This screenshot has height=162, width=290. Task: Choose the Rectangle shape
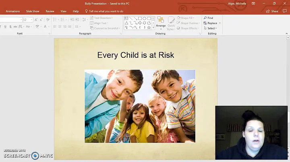140,18
